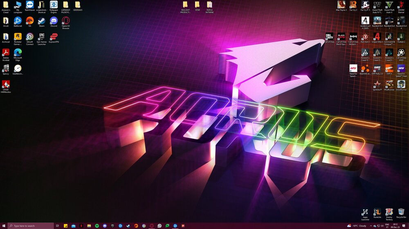Launch the CPUID HWMonitor shortcut
The height and width of the screenshot is (229, 409).
(6, 87)
